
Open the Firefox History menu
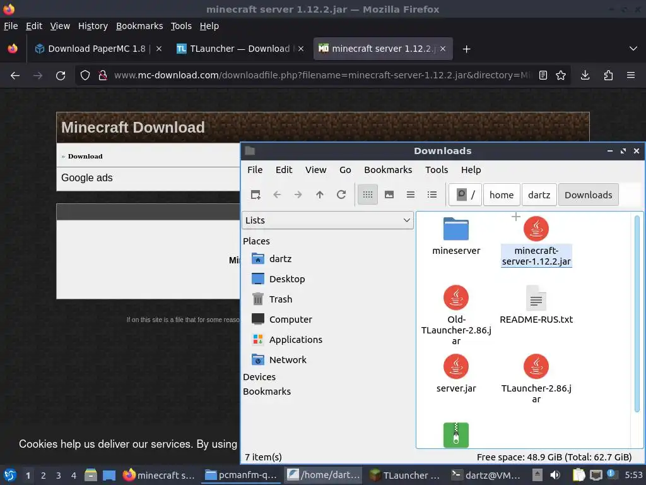[93, 26]
